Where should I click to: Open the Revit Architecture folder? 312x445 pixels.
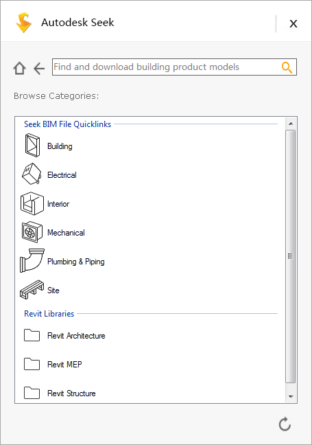32,335
